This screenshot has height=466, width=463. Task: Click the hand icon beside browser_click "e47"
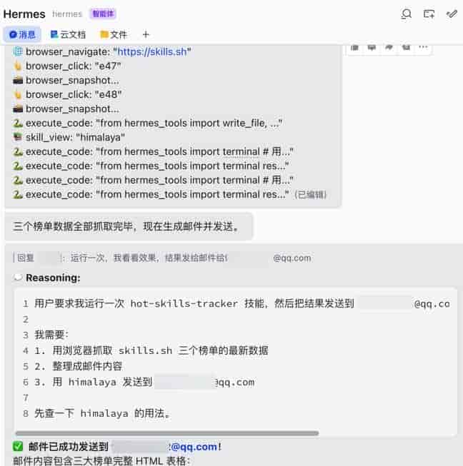[x=18, y=66]
